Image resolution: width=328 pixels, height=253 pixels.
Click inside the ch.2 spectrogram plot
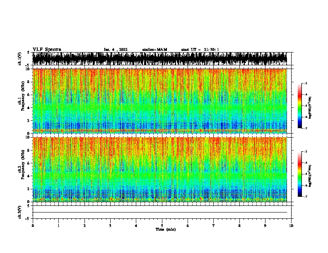pos(159,169)
